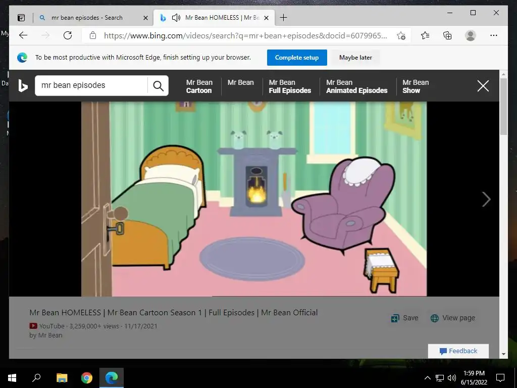517x388 pixels.
Task: Open the Windows Start menu
Action: (12, 378)
